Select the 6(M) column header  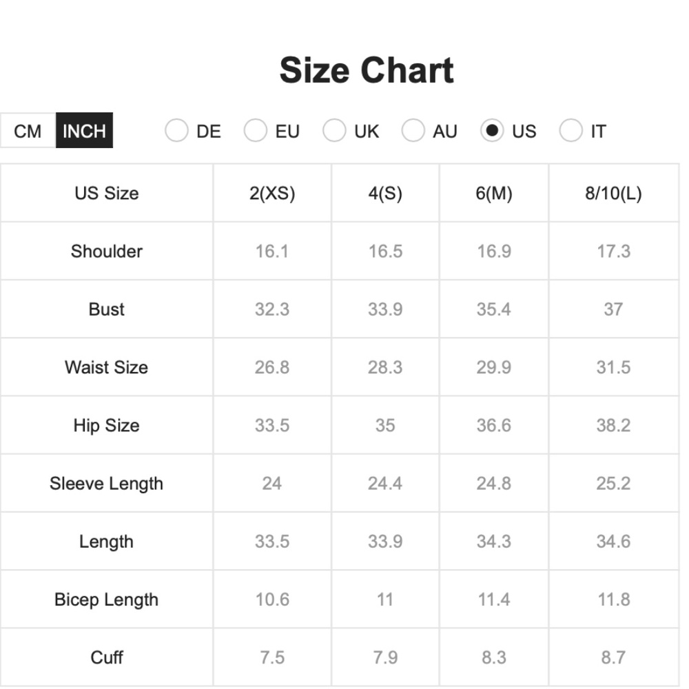pyautogui.click(x=494, y=193)
